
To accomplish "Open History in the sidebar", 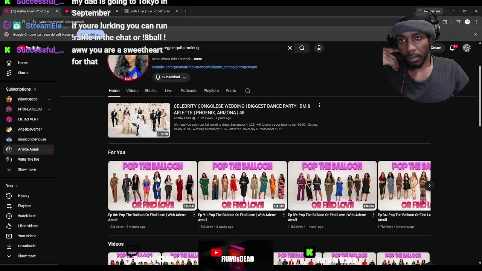I will pyautogui.click(x=23, y=196).
